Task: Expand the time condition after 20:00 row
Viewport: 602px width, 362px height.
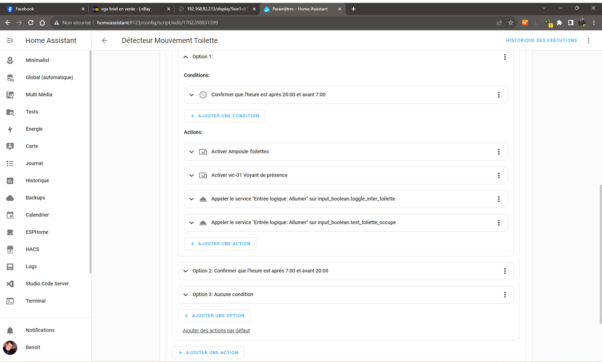Action: pos(192,95)
